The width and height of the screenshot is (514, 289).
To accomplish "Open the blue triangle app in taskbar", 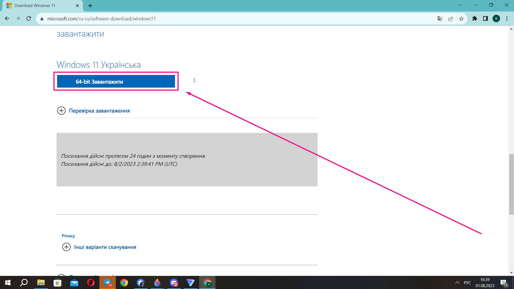I will (x=191, y=283).
